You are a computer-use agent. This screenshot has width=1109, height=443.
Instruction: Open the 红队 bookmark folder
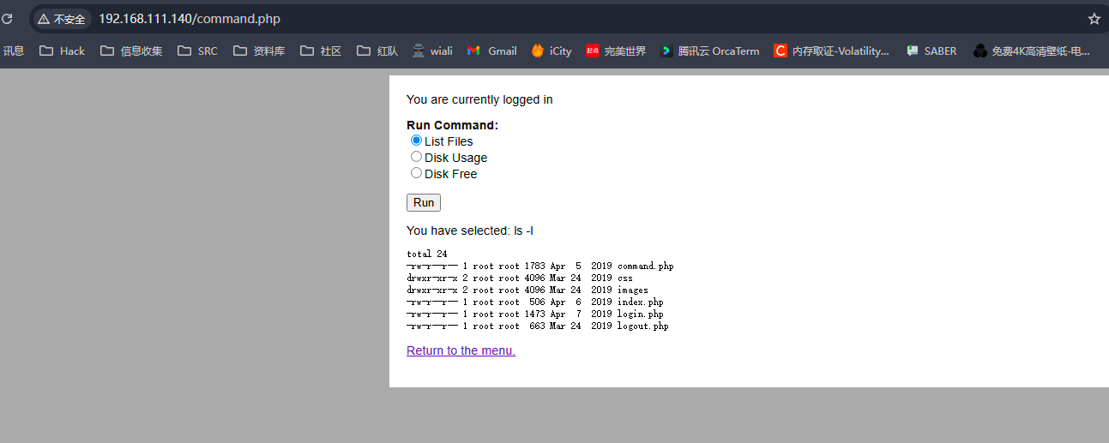point(377,51)
